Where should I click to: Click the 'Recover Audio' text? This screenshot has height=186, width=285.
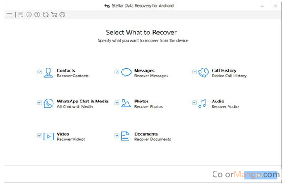225,107
